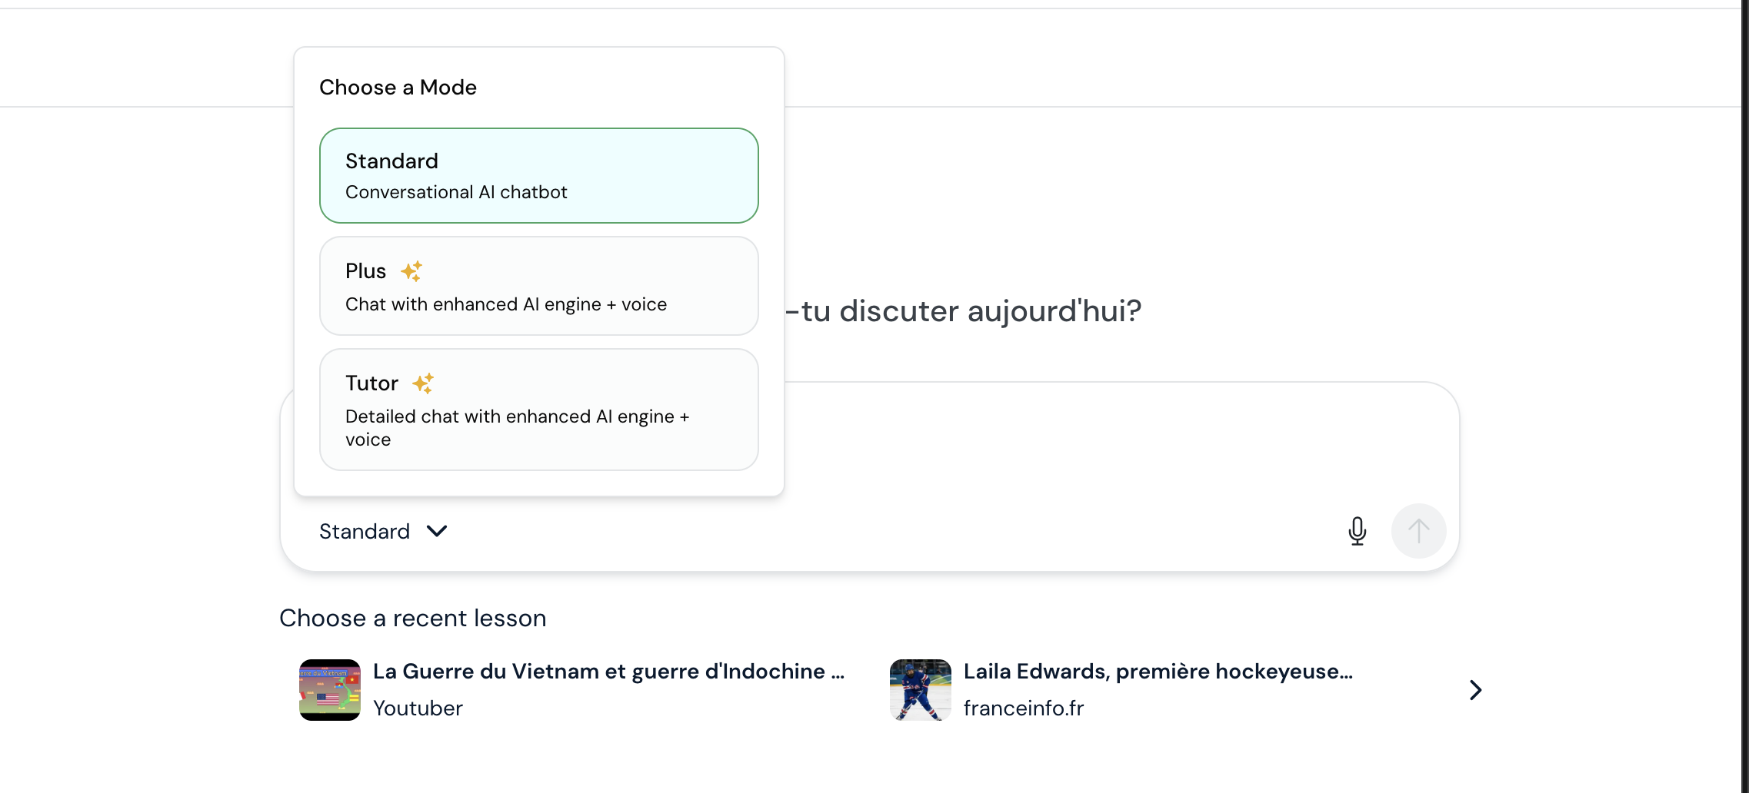Open lesson 'La Guerre du Vietnam et guerre d'Indochine'
1749x793 pixels.
coord(608,672)
